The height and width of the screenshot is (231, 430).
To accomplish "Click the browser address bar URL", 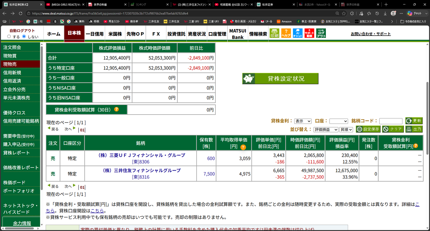I will tap(110, 13).
